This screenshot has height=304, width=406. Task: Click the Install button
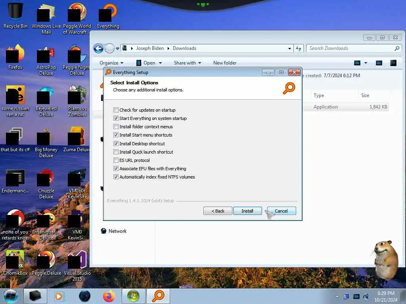247,211
